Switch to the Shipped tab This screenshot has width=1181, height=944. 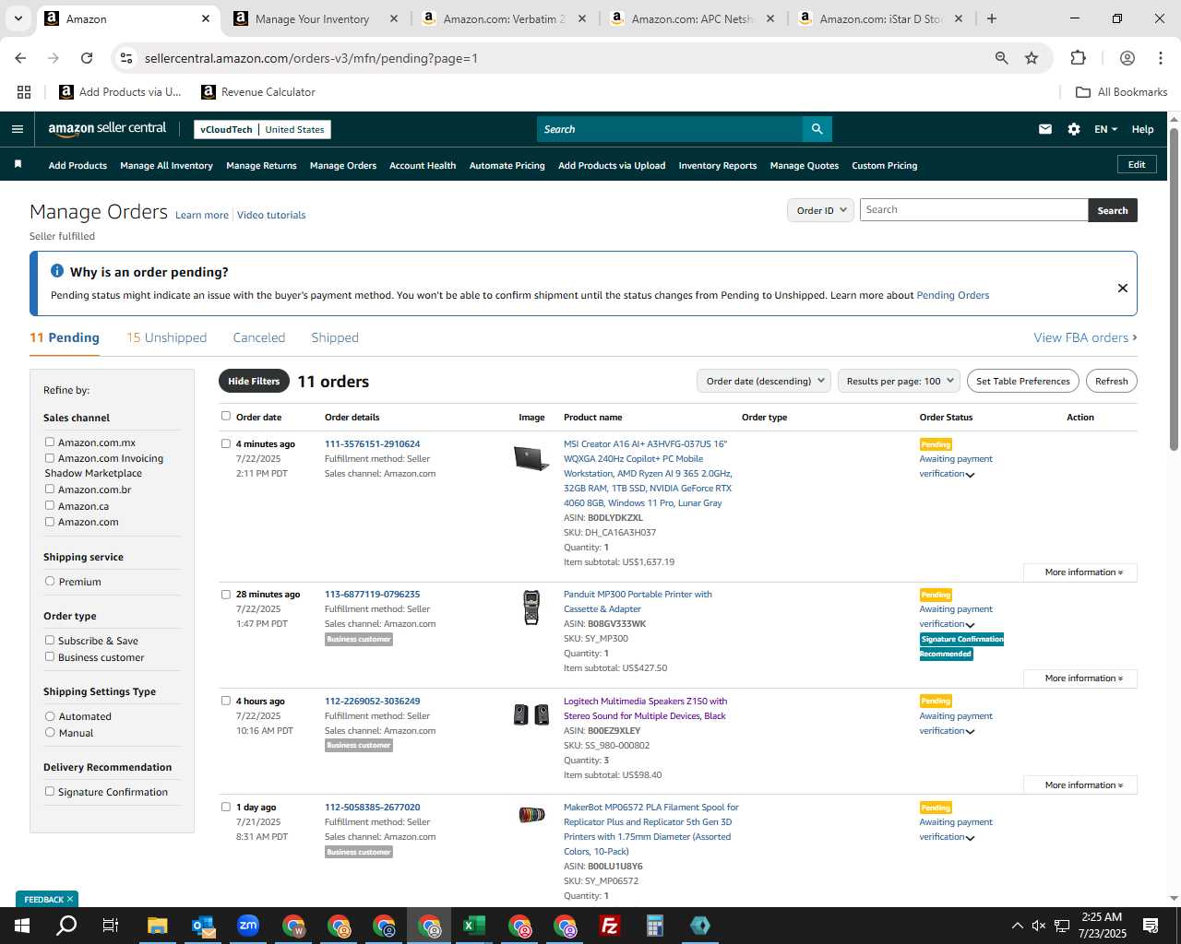[x=335, y=337]
